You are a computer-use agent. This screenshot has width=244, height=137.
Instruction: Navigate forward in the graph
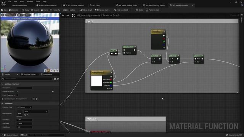68,15
